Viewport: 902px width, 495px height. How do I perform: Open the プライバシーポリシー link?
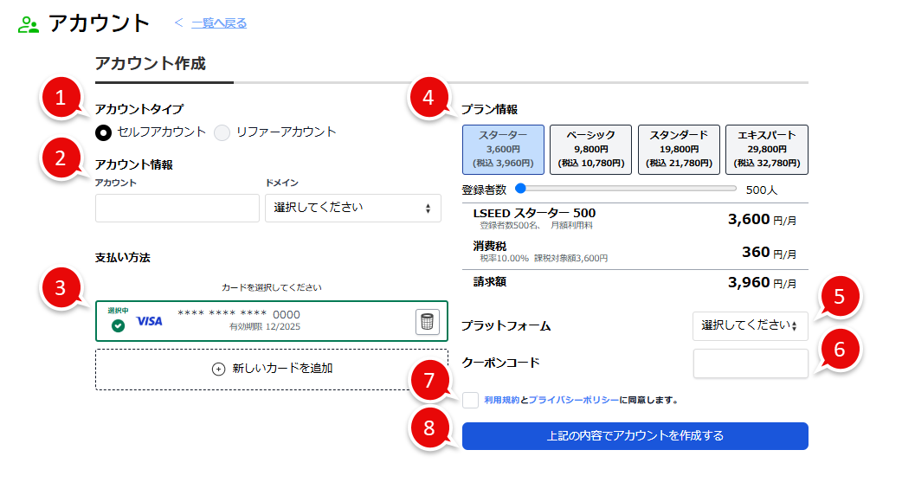[573, 401]
